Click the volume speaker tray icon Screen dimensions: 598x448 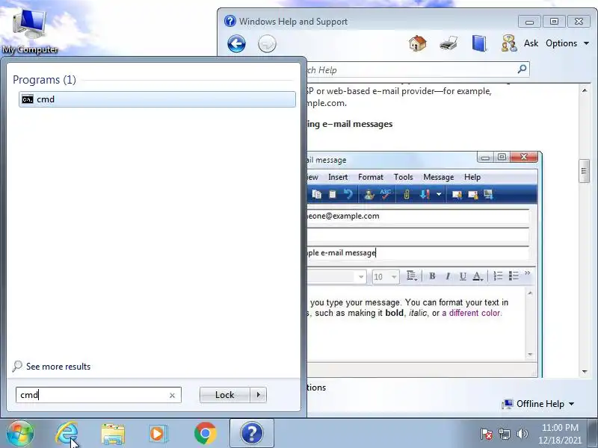tap(522, 434)
